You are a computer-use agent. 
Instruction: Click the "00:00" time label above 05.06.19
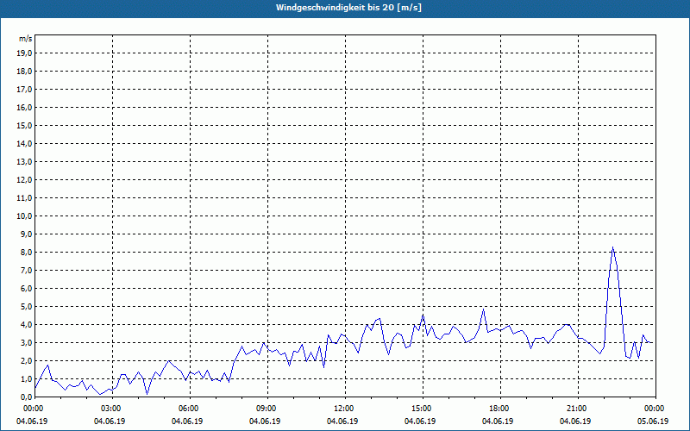click(655, 409)
